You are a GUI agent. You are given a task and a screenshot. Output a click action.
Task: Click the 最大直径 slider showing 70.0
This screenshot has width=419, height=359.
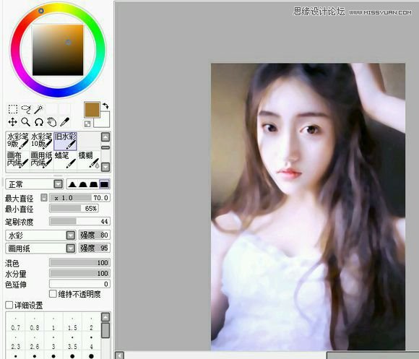click(x=80, y=198)
